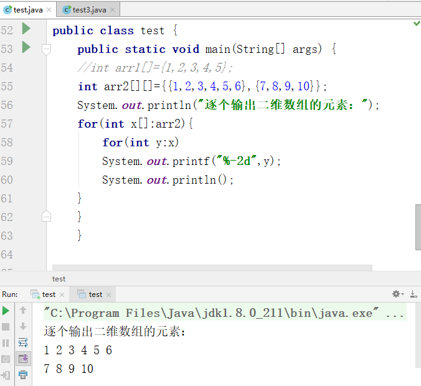Viewport: 421px width, 386px height.
Task: Close the test.java editor tab
Action: coord(49,10)
